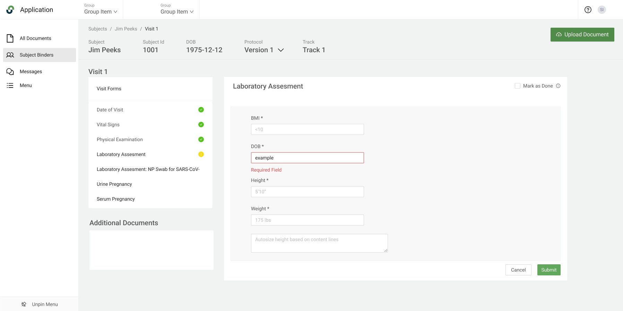Screen dimensions: 623x311
Task: Click the All Documents page icon
Action: [x=10, y=38]
